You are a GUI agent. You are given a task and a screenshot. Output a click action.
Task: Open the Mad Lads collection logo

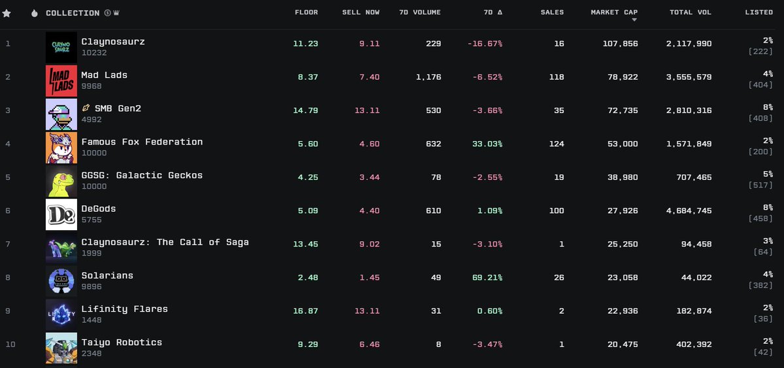[61, 81]
